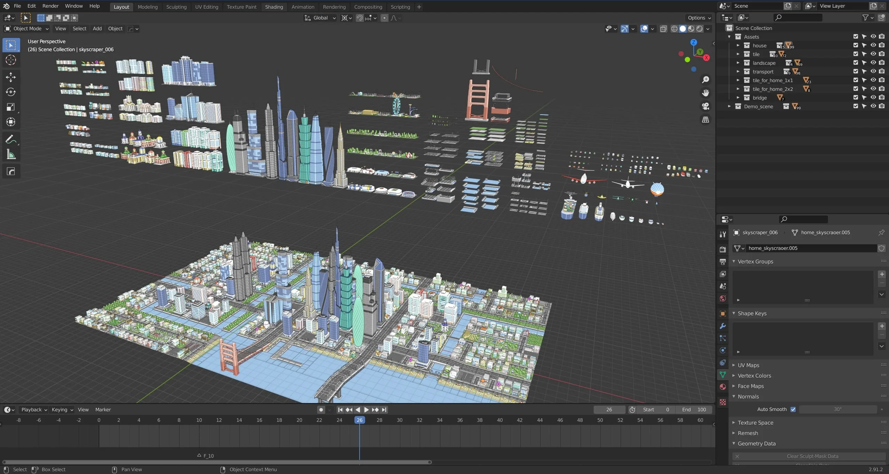Play the animation
Screen dimensions: 889x474
tap(367, 410)
